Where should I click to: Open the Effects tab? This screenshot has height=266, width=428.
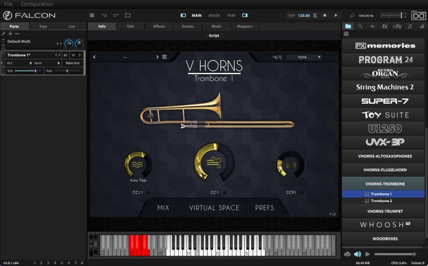point(159,26)
